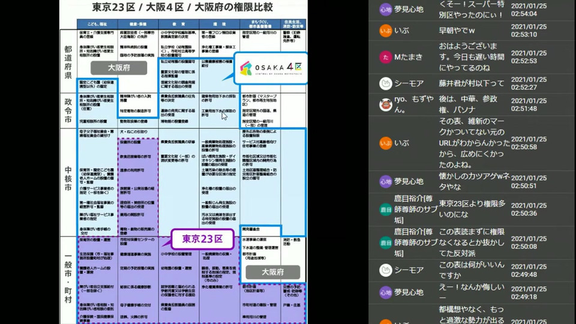Click timestamp 2021/01/25 02:51:48

[x=529, y=104]
